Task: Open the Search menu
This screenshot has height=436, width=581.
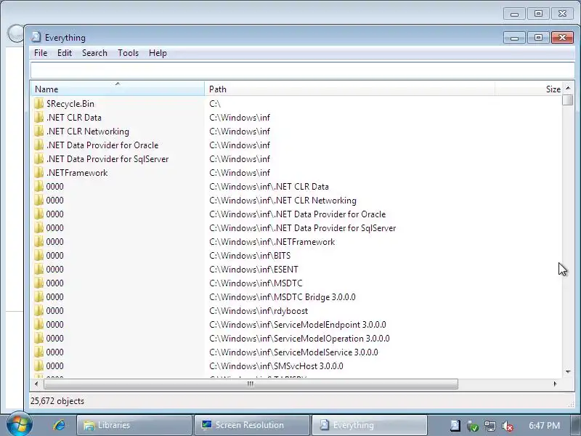Action: (94, 53)
